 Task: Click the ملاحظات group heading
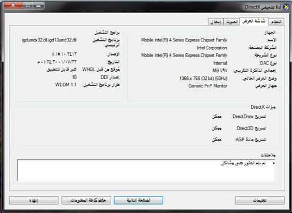(268, 155)
